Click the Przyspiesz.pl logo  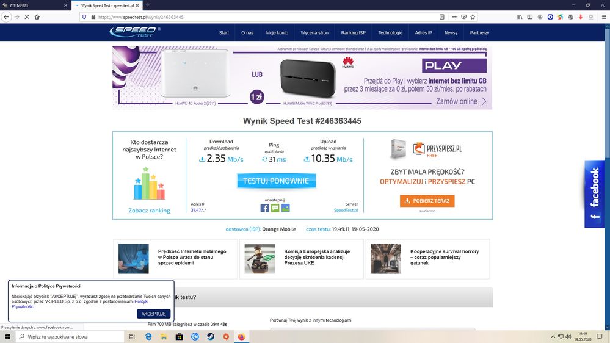point(437,150)
